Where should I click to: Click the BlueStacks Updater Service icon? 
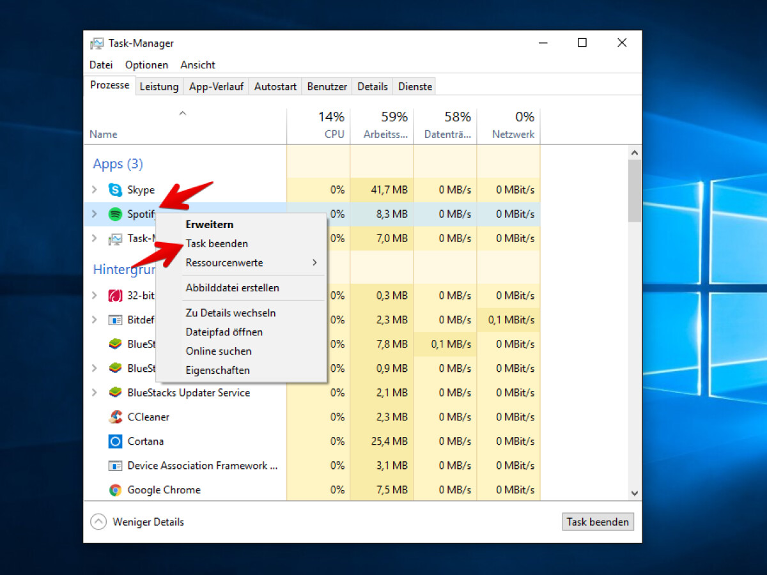click(x=115, y=392)
